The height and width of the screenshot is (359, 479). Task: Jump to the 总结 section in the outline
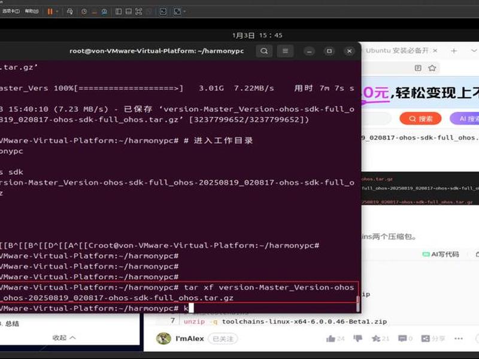click(11, 324)
